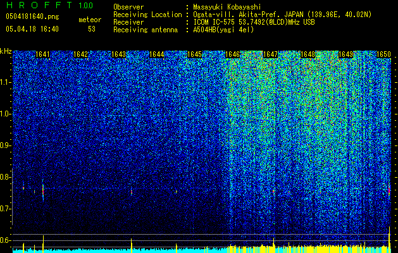The image size is (398, 253).
Task: Click the 1642 time marker
Action: [80, 54]
